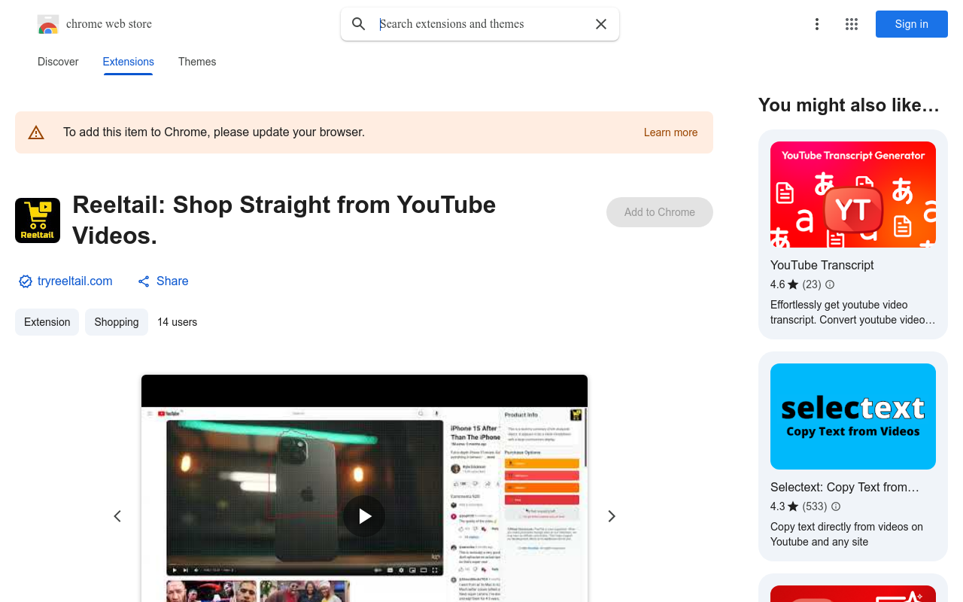Screen dimensions: 963x602
Task: Click the Share text label
Action: coord(172,281)
